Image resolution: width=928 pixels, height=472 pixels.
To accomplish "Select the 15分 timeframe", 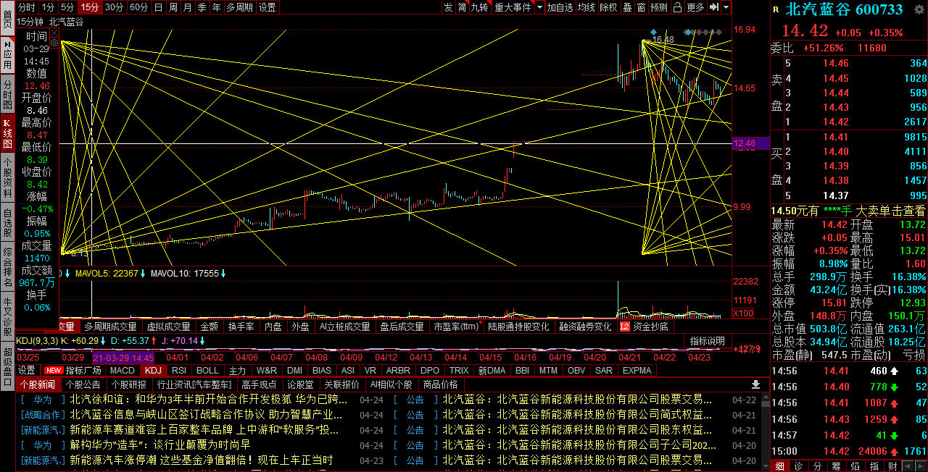I will coord(90,7).
